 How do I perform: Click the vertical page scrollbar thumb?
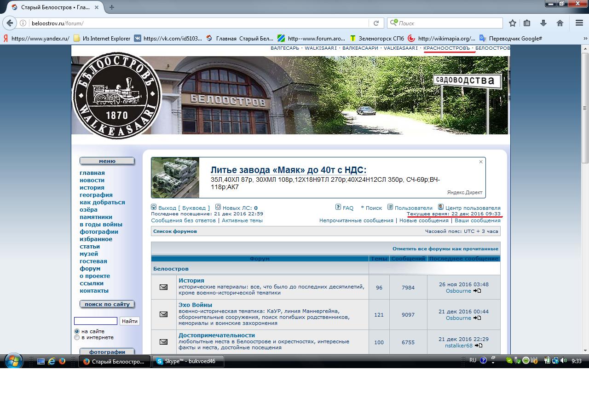[585, 106]
